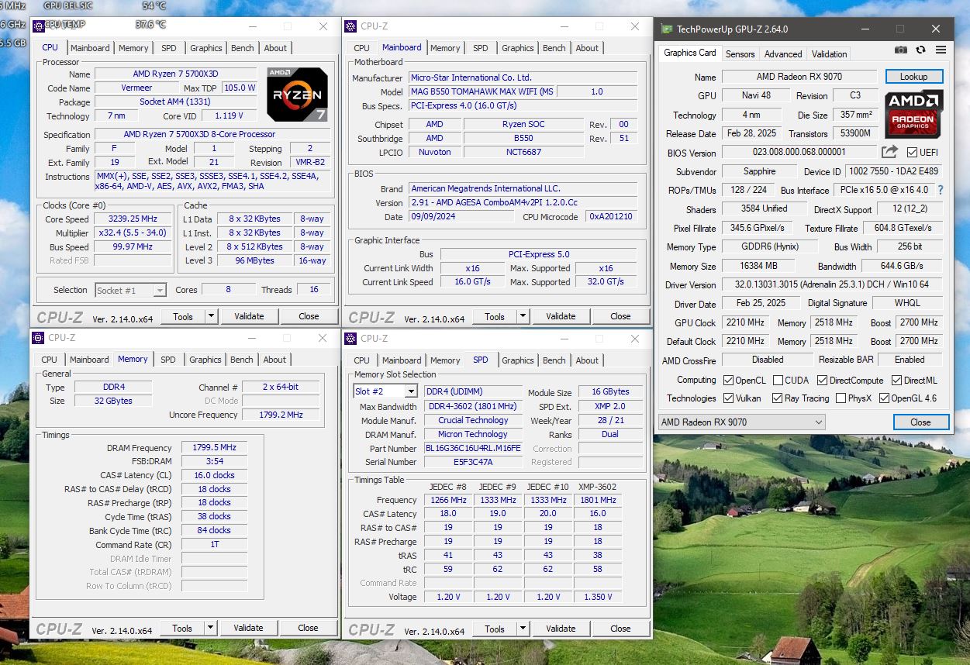Click the BIOS version value 2.91 AMD AGESA
The image size is (970, 665).
pyautogui.click(x=523, y=202)
